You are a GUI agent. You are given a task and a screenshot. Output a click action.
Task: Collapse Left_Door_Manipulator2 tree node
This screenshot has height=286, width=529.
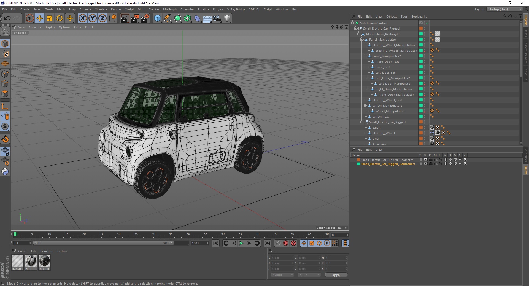coord(368,78)
